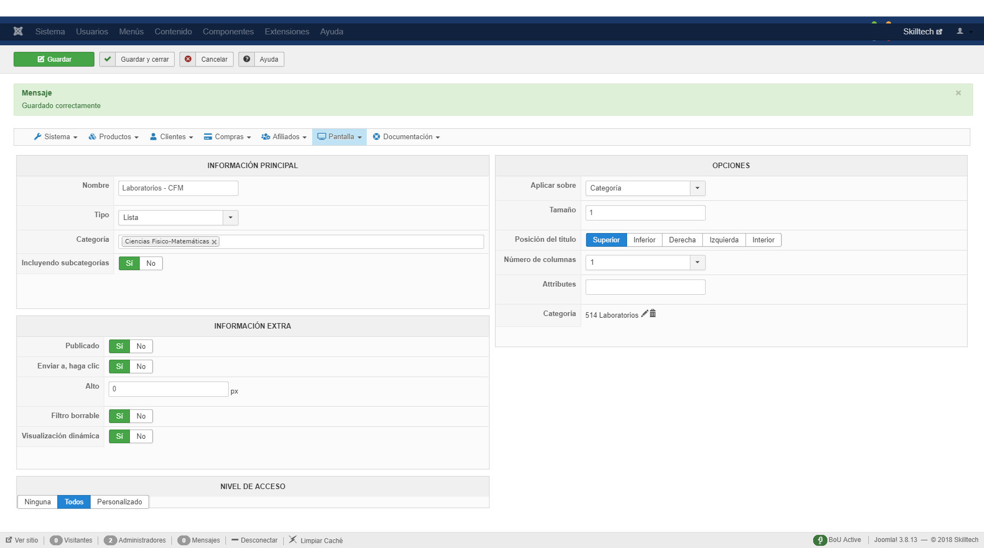The width and height of the screenshot is (984, 548).
Task: Open the Skilltech site link
Action: tap(922, 31)
